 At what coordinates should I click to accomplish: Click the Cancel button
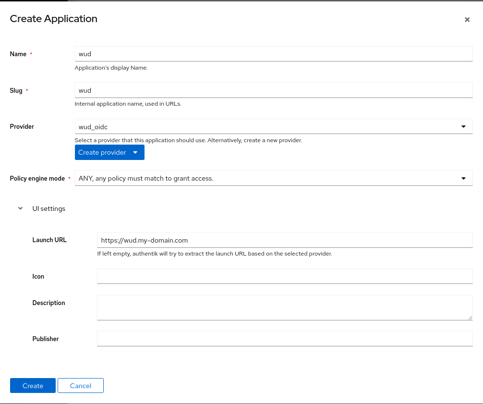[x=80, y=386]
